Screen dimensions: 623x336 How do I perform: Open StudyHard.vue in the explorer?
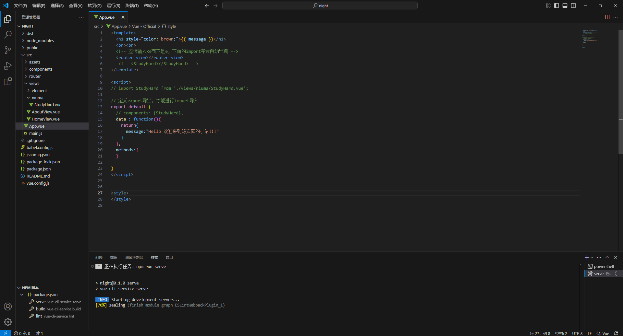click(48, 105)
